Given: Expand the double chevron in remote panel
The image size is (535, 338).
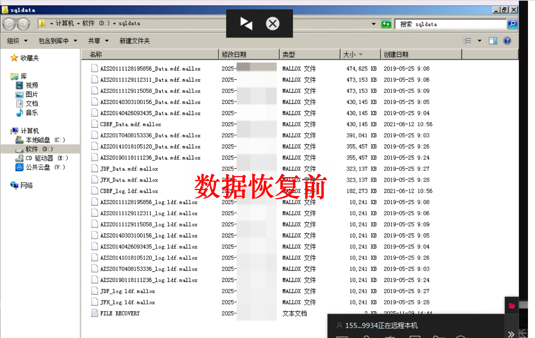Looking at the screenshot, I should (x=511, y=334).
